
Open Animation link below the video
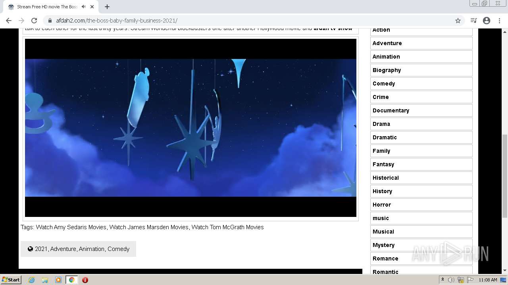92,249
